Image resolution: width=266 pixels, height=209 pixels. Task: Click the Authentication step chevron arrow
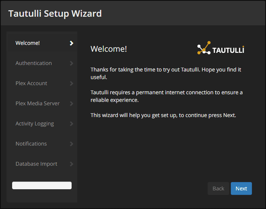click(x=72, y=63)
